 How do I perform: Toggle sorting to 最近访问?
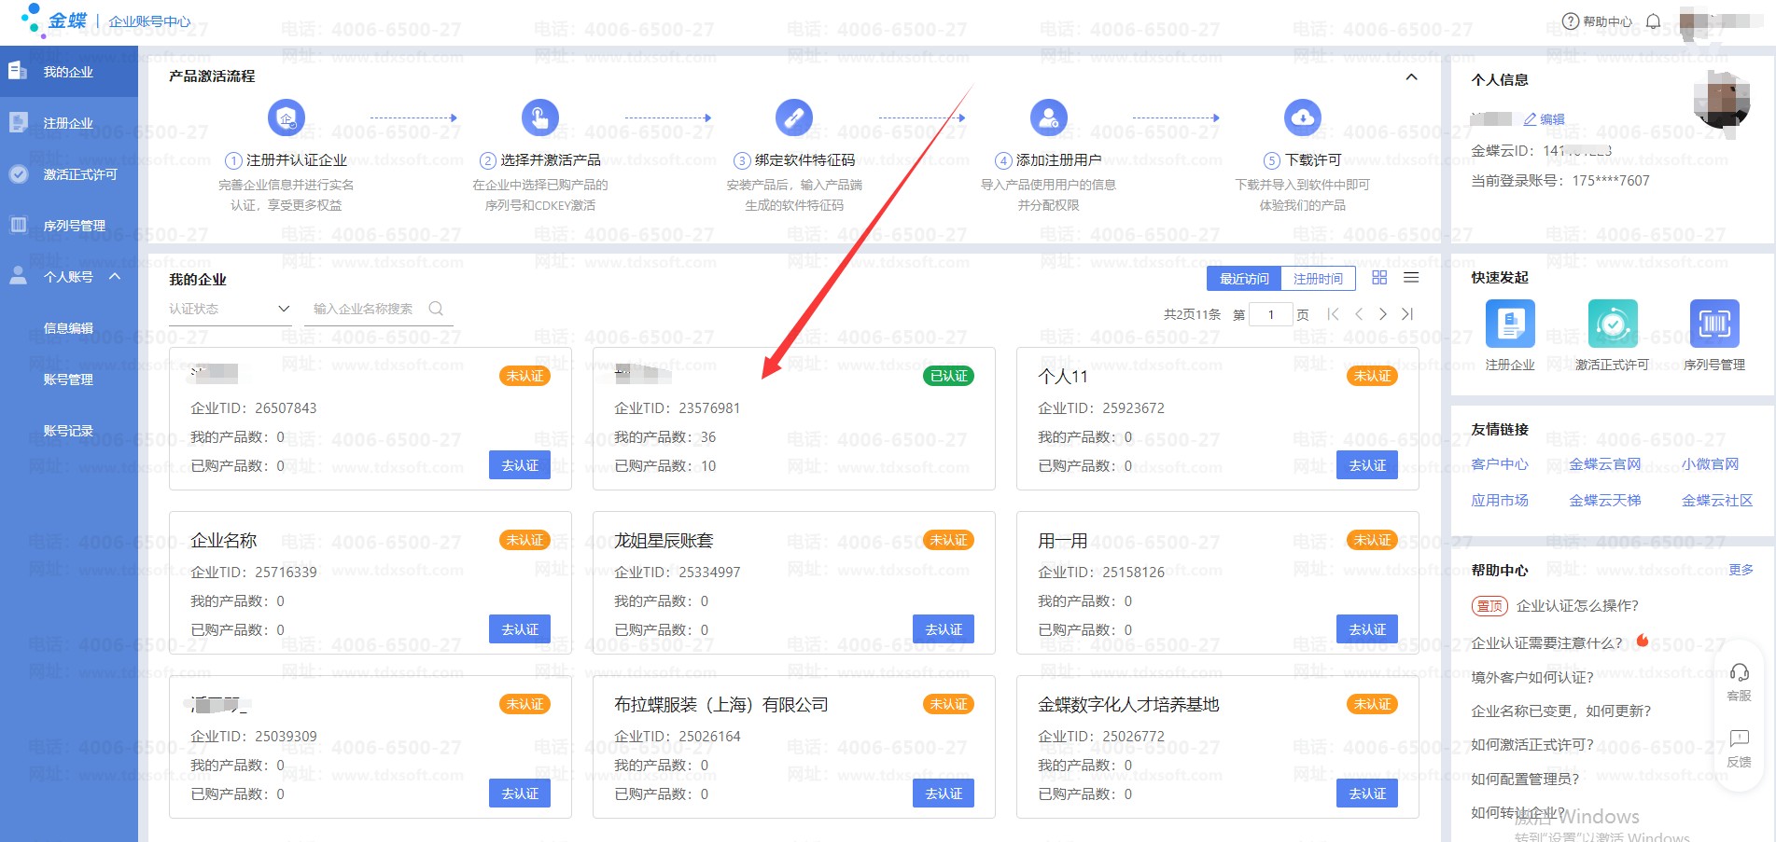(x=1244, y=279)
